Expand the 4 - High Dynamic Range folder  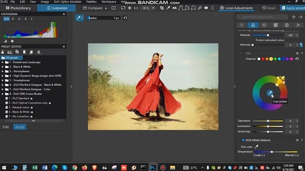pos(2,76)
